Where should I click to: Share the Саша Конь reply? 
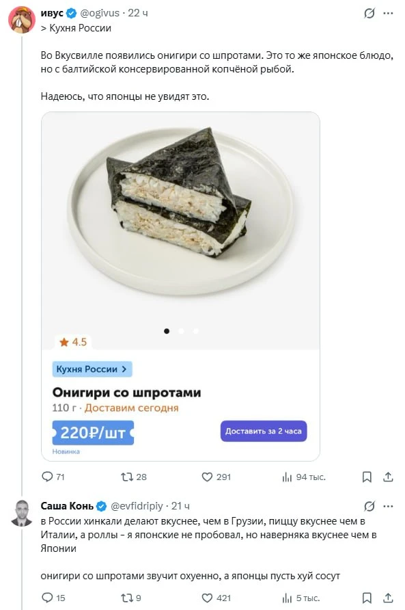pos(389,598)
